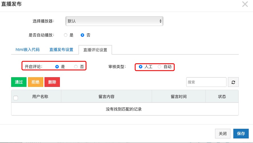
Task: Set 是否自动播放 to 是
Action: click(66, 35)
